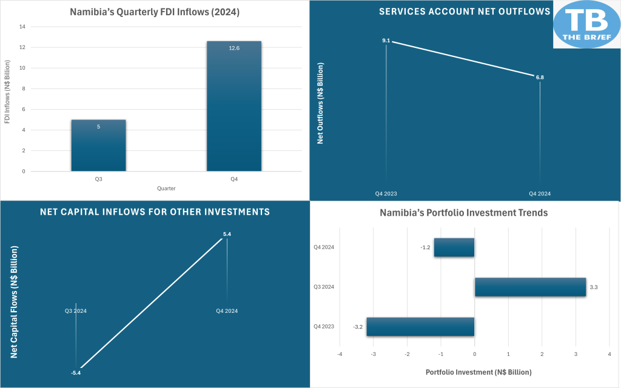Click the 'SERVICES ACCOUNT NET OUTFLOWS' title
Viewport: 621px width, 388px height.
pyautogui.click(x=465, y=12)
